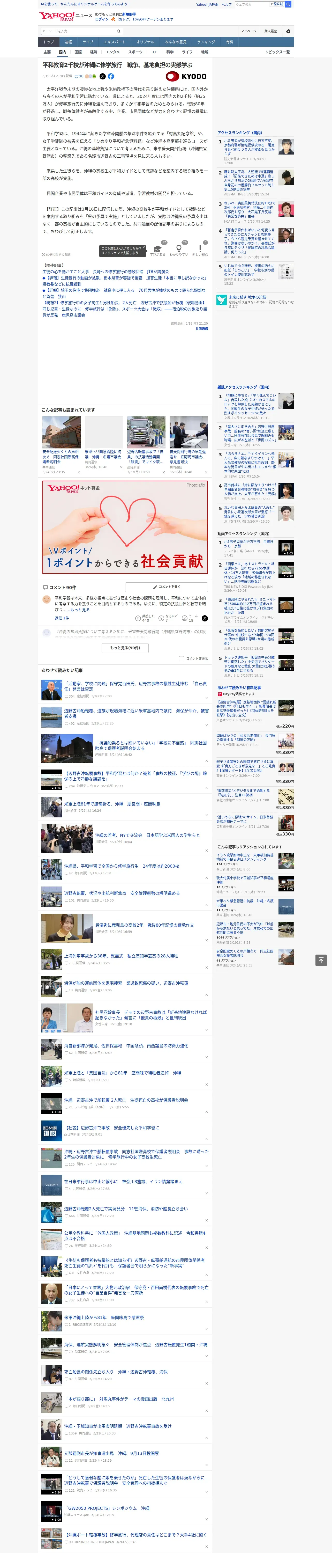Screen dimensions: 332x1553
Task: Expand the truncated comment via もっと見る
Action: [80, 610]
